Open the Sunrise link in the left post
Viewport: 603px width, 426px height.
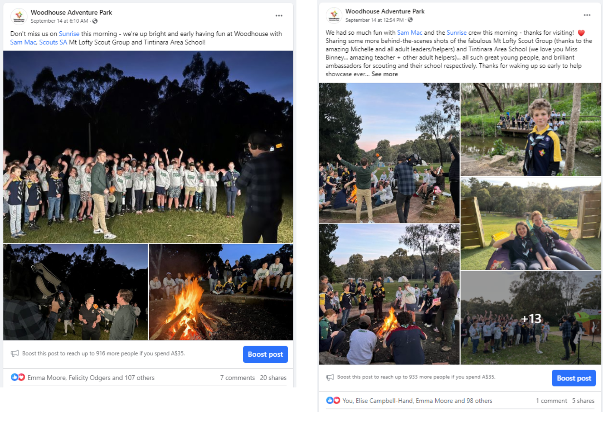[69, 34]
